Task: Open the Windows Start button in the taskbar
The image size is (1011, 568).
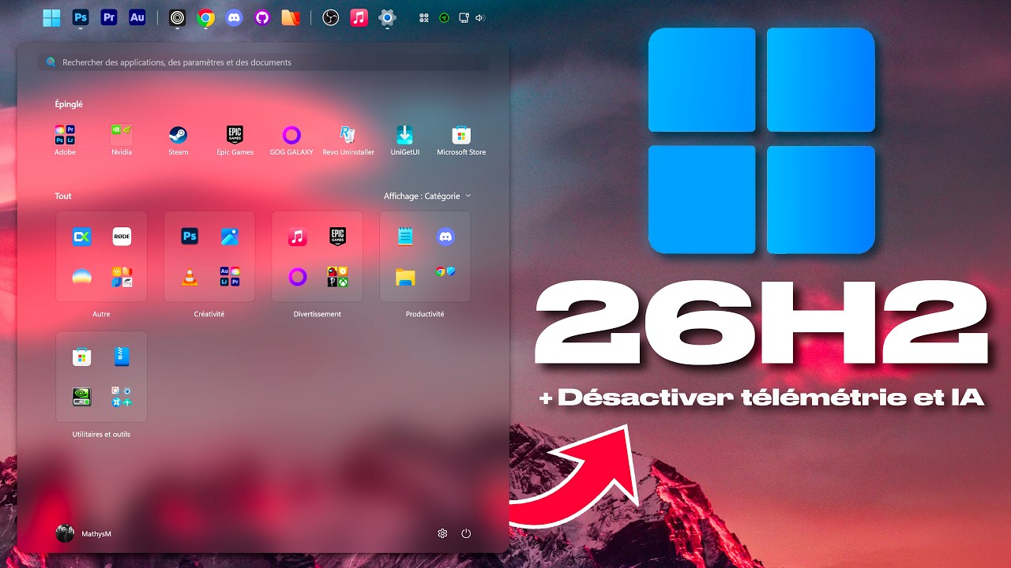Action: (51, 17)
